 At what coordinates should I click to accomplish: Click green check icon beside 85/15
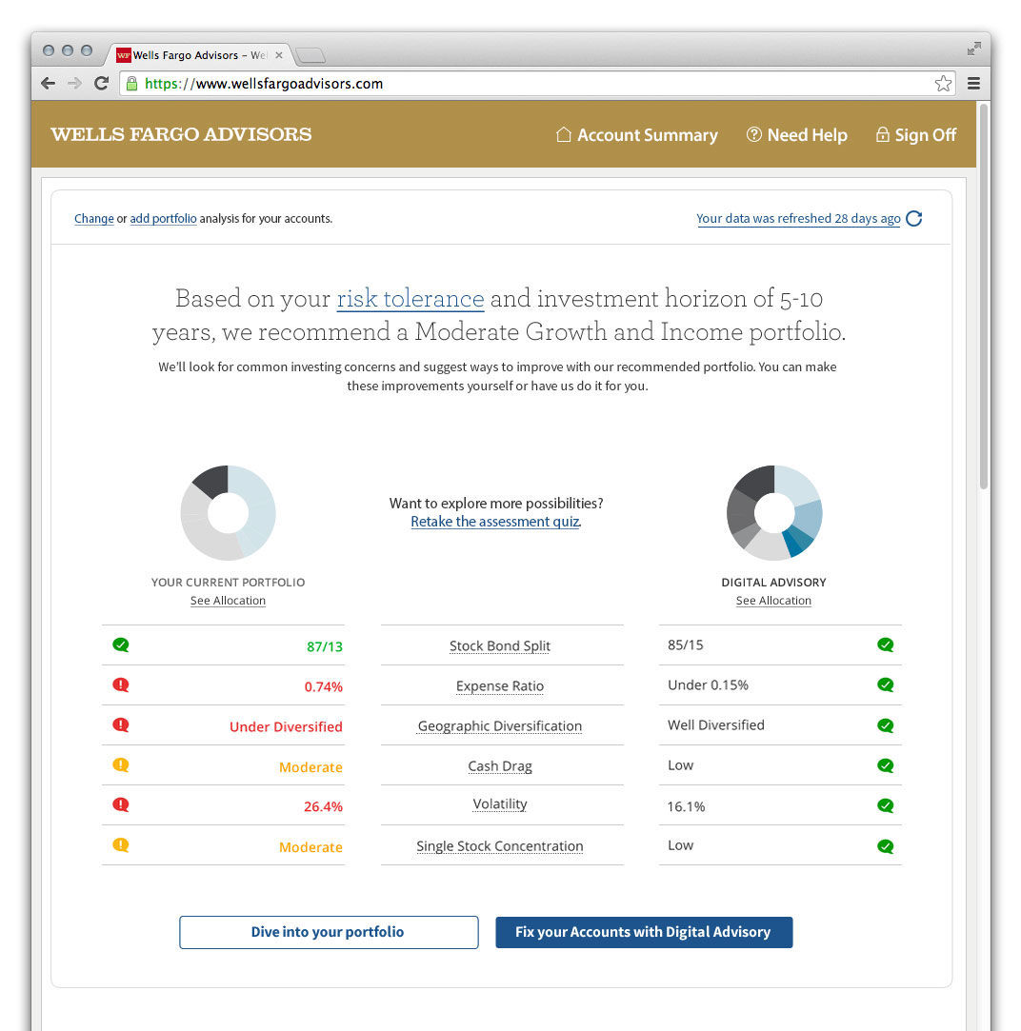click(x=886, y=645)
